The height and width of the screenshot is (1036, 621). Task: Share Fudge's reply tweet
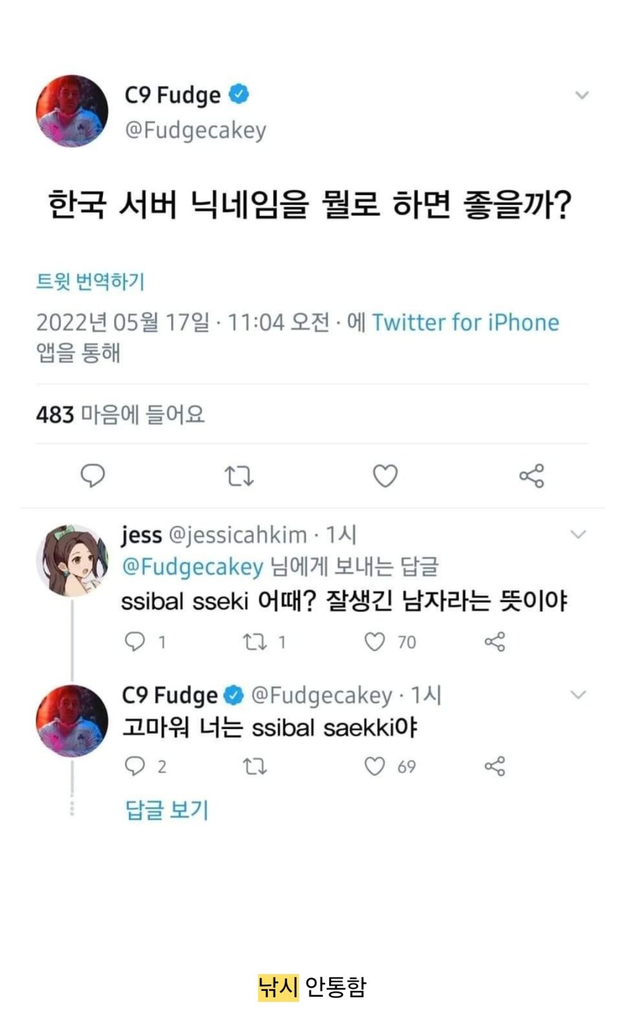coord(495,766)
